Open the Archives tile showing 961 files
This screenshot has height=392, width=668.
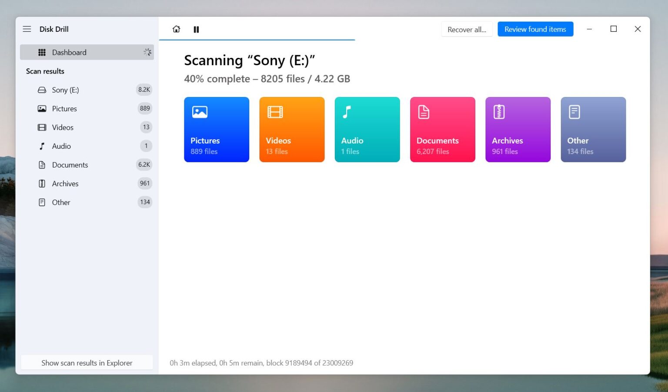pos(518,129)
